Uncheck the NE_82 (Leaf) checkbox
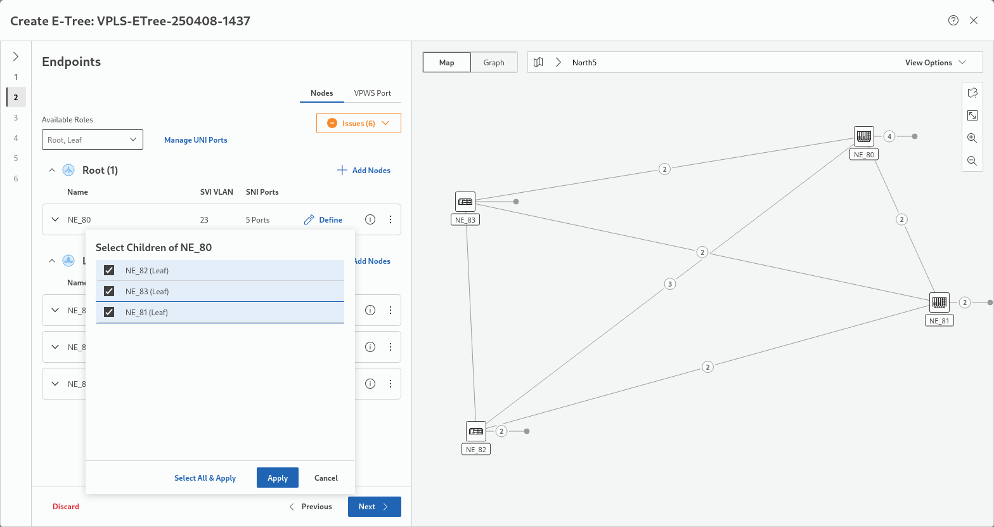 pos(109,270)
